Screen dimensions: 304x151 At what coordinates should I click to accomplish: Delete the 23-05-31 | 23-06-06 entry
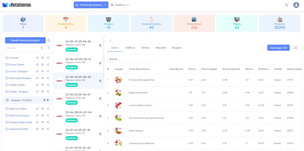(100, 46)
